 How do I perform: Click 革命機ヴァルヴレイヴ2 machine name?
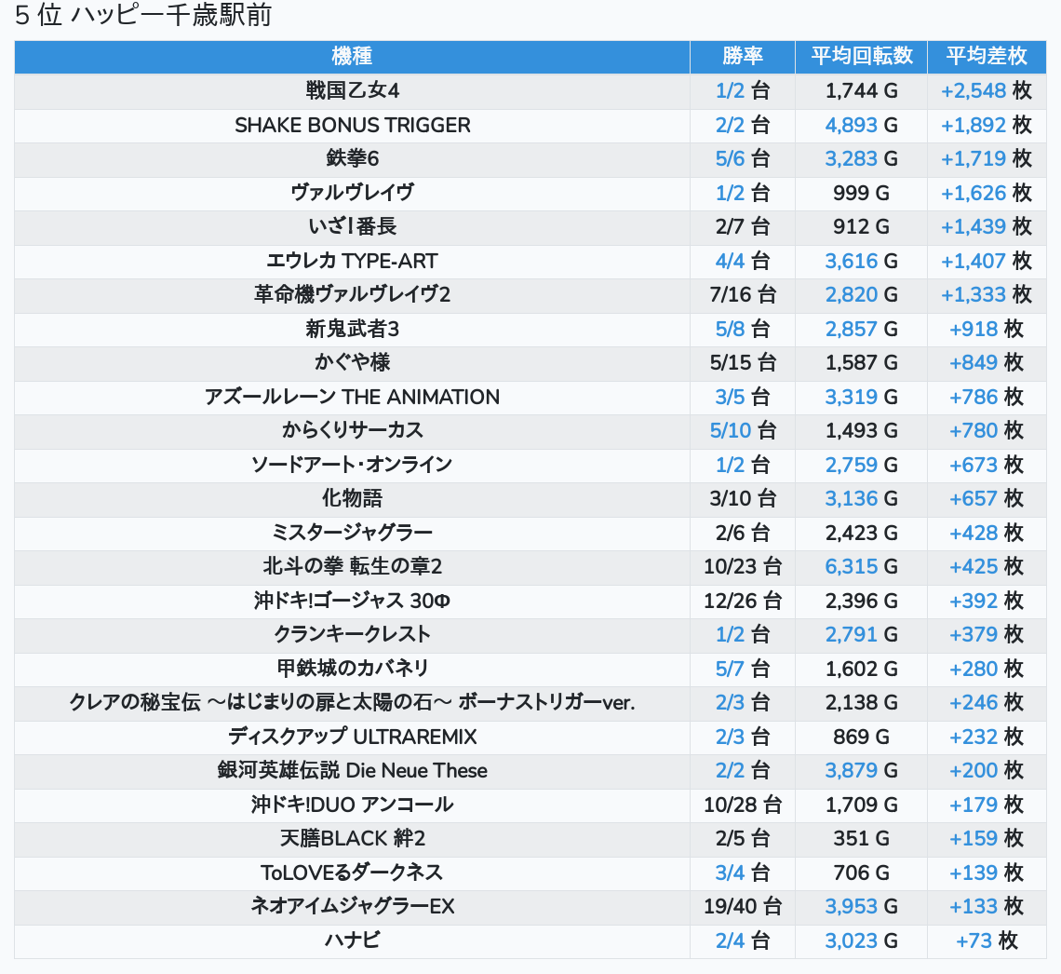pyautogui.click(x=352, y=294)
